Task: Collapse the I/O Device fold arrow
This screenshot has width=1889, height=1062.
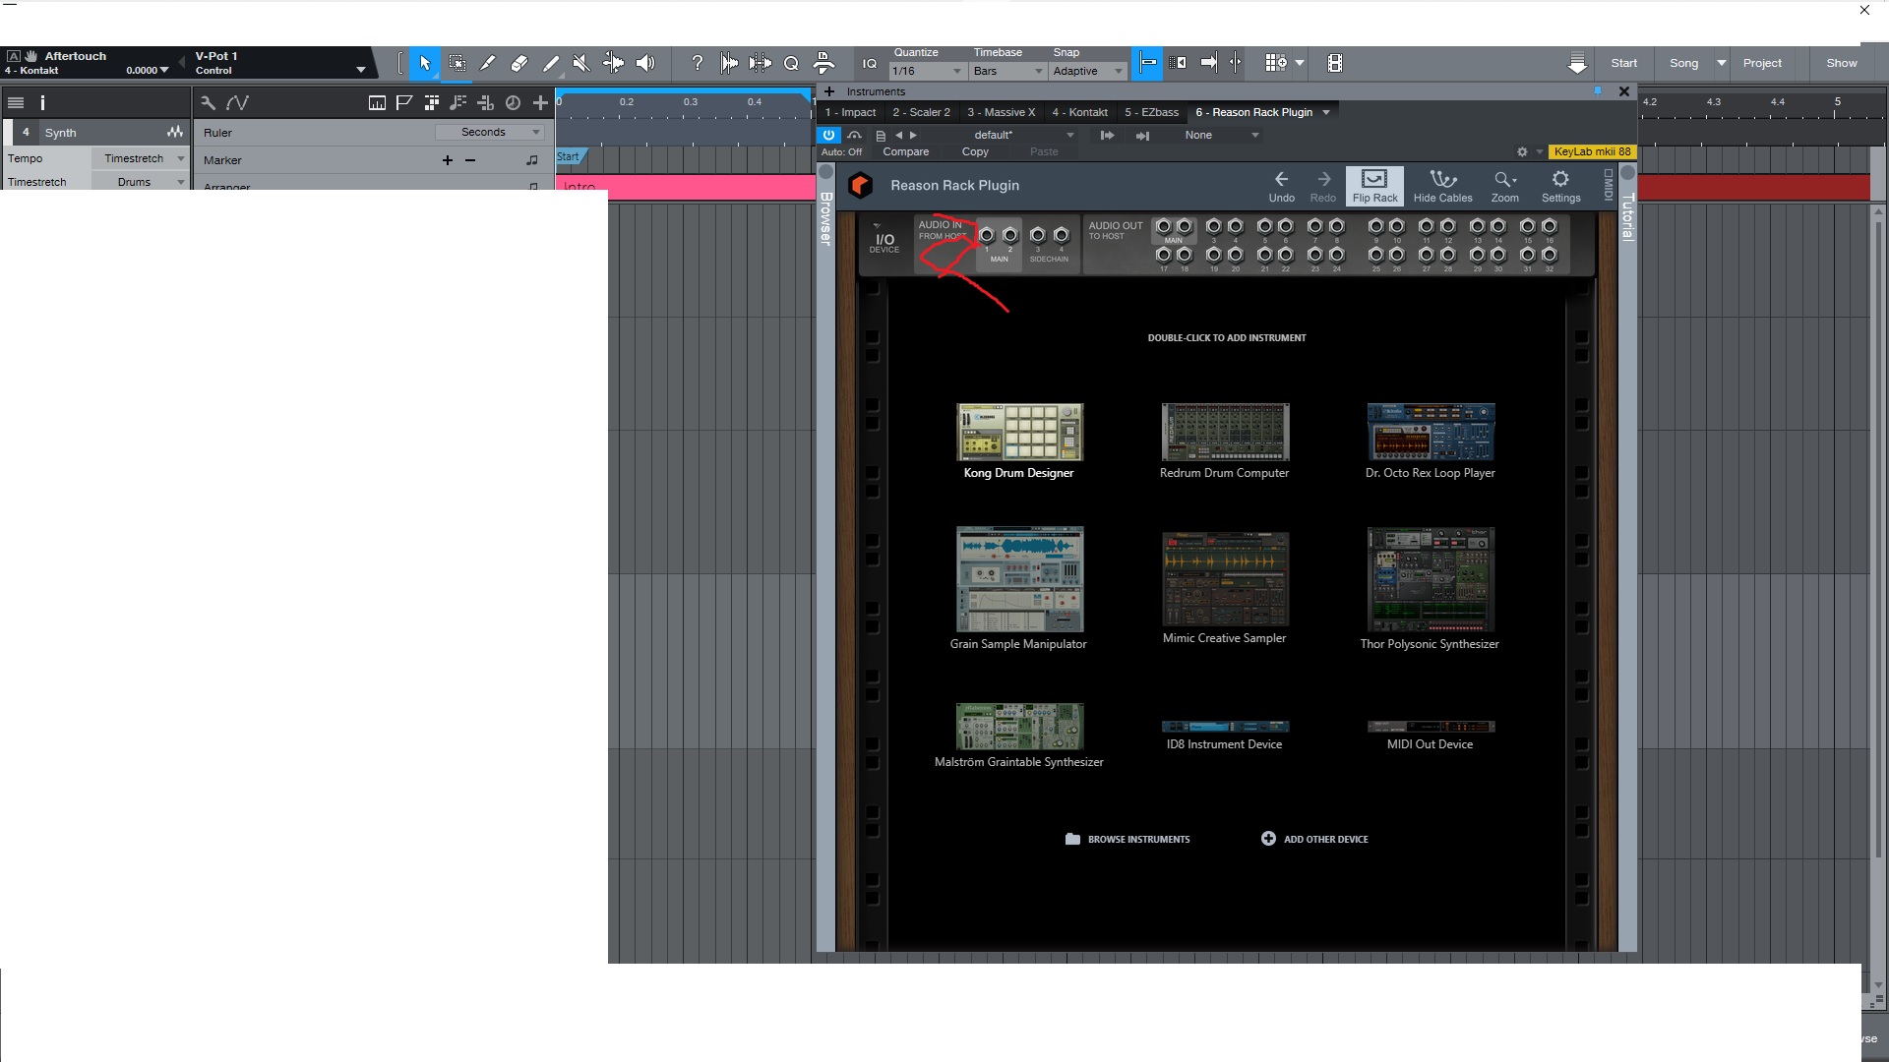Action: point(877,226)
